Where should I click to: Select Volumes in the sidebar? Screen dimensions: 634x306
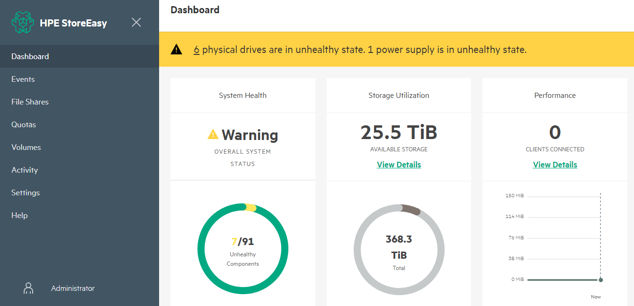coord(26,147)
